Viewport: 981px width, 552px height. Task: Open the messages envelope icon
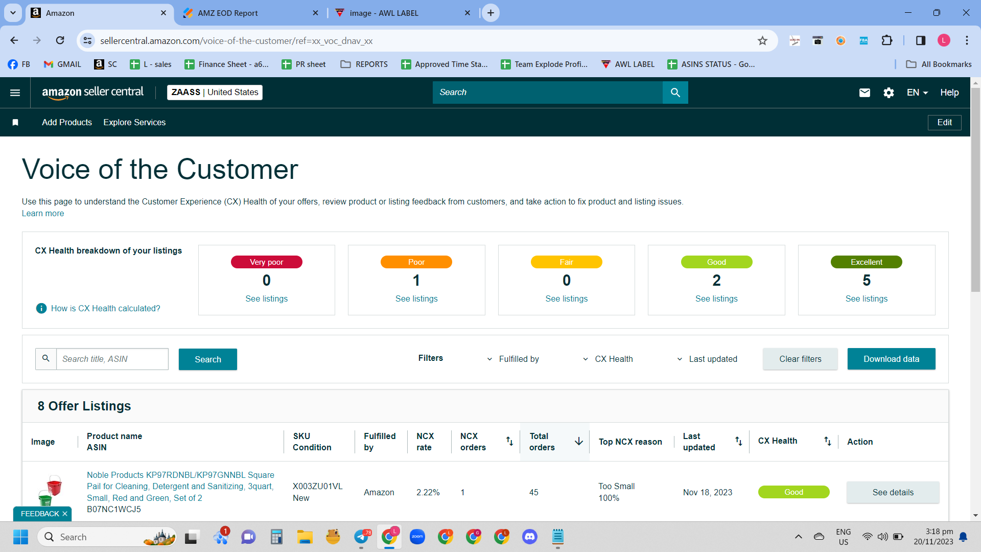point(865,93)
